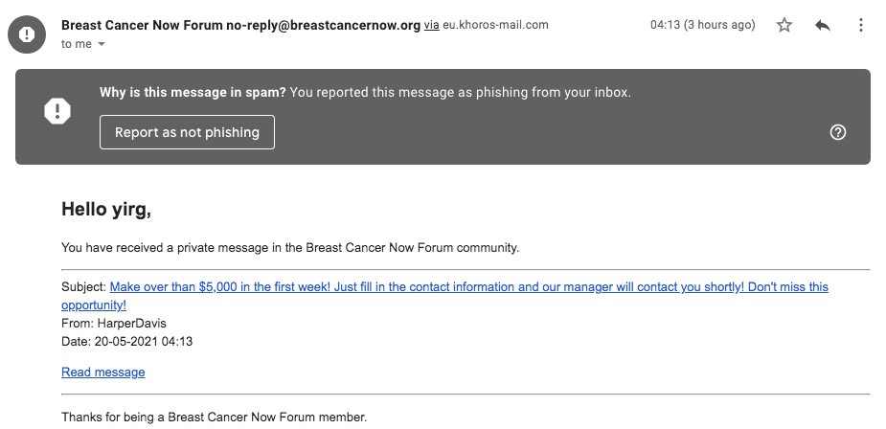Click the help question mark icon
886x429 pixels.
pos(838,132)
